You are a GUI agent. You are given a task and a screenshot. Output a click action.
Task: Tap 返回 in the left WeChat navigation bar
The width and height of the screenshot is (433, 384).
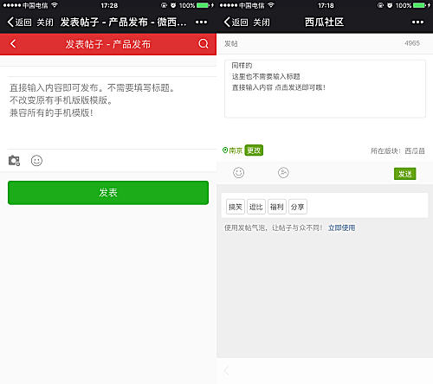[19, 22]
